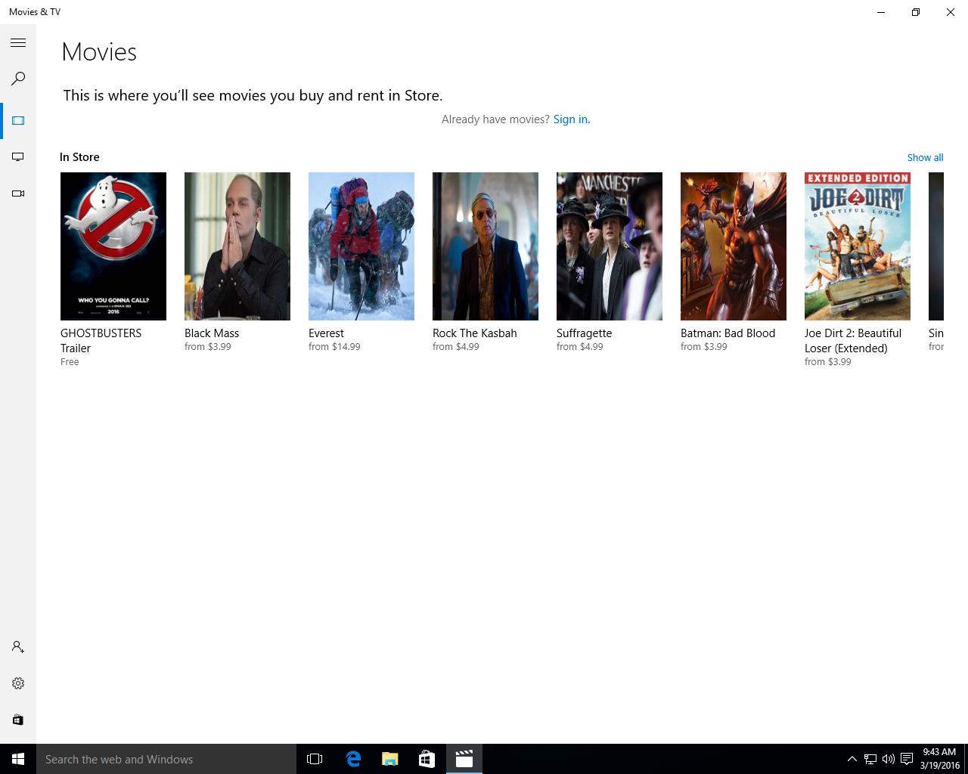Open the Store shopping bag sidebar icon
968x774 pixels.
(18, 720)
